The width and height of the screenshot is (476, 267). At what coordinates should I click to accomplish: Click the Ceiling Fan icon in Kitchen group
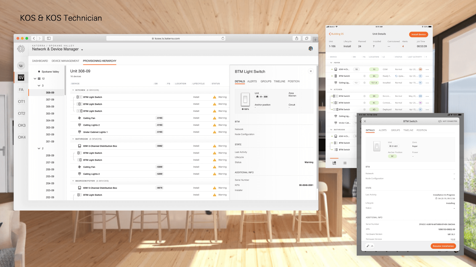coord(80,118)
